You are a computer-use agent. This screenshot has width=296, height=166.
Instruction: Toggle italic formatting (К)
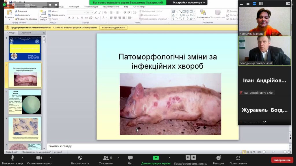pos(73,18)
